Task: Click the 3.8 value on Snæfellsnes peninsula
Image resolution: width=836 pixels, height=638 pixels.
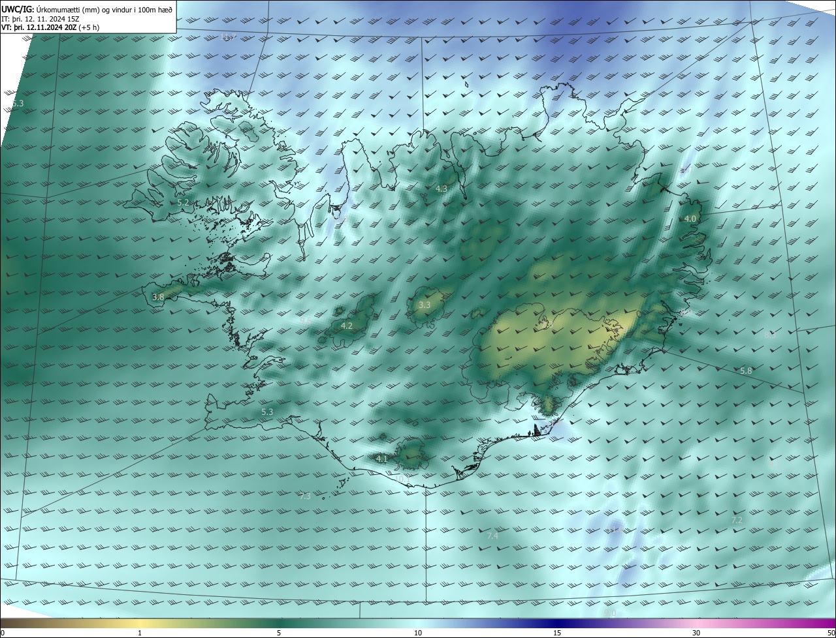Action: 158,297
